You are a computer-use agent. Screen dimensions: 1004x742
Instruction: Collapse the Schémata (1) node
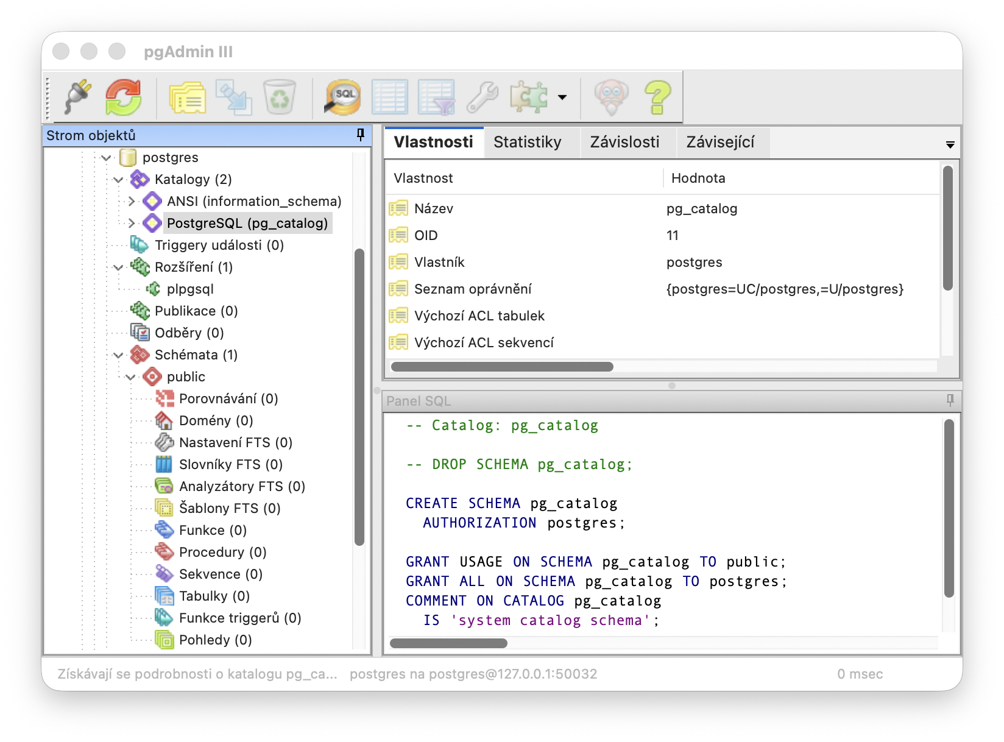[119, 355]
